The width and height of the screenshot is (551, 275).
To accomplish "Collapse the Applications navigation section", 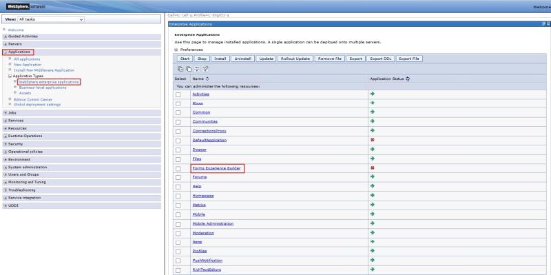I will [x=6, y=52].
